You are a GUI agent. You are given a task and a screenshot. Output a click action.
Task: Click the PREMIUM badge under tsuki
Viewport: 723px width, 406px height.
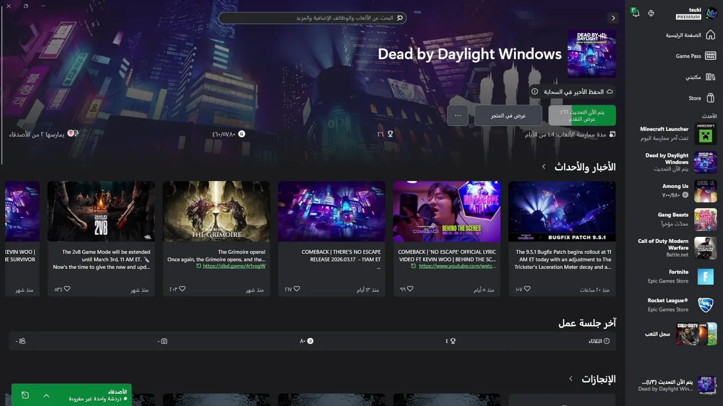(689, 17)
